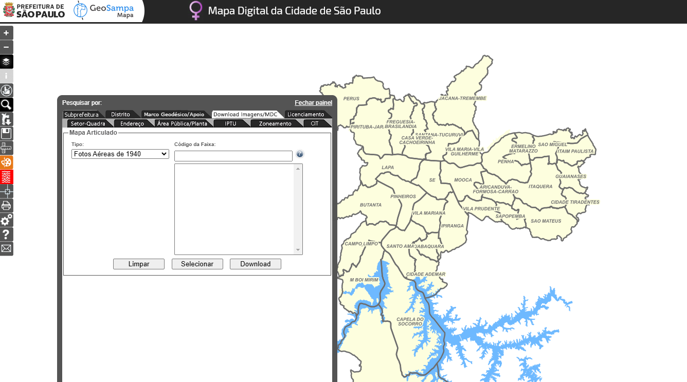Open the floppy disk save tool
This screenshot has height=382, width=687.
tap(6, 134)
